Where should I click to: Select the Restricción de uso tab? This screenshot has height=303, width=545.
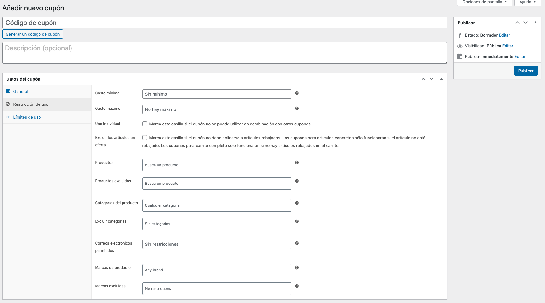[47, 104]
